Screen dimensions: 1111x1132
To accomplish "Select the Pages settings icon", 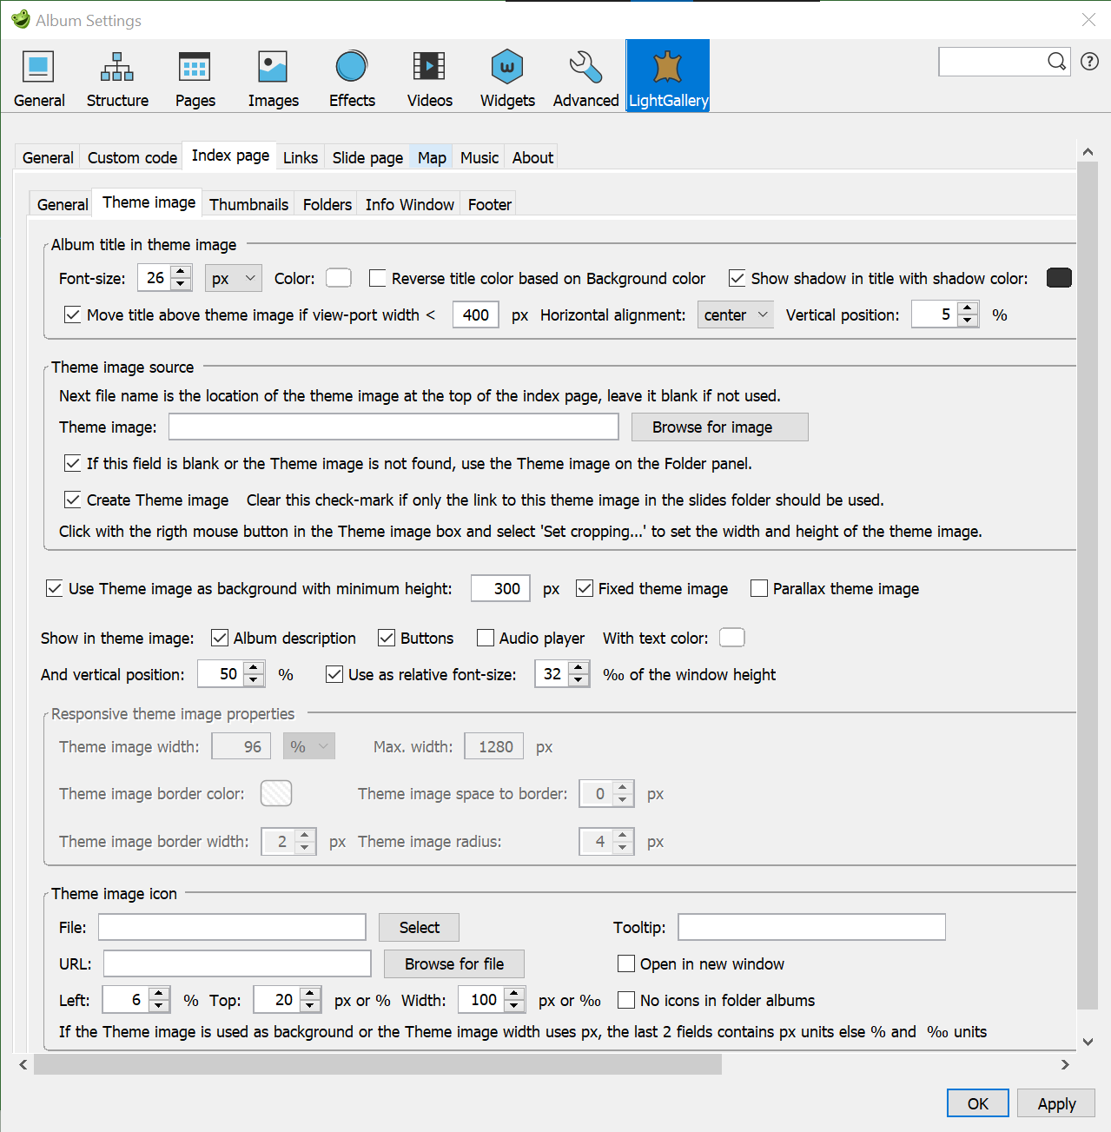I will tap(194, 76).
